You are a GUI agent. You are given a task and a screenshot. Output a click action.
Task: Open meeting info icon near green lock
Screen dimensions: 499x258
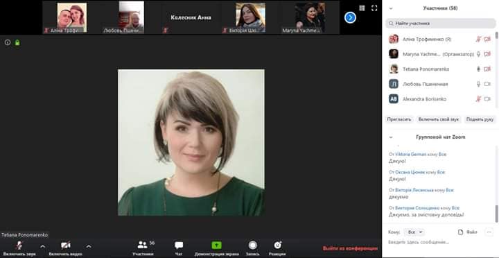8,42
